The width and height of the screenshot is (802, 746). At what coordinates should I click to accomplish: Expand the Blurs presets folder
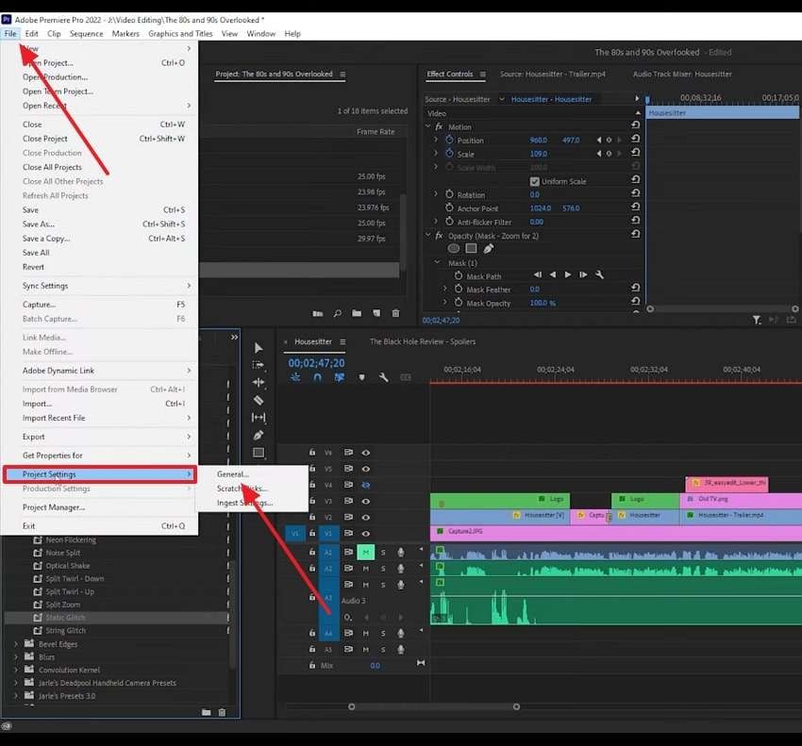[x=16, y=656]
